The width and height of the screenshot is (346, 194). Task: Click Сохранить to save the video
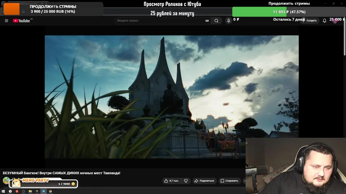(x=229, y=181)
